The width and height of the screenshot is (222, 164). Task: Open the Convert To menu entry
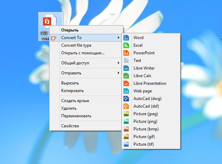click(86, 38)
